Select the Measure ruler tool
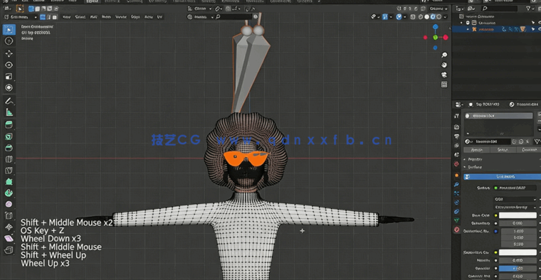The width and height of the screenshot is (541, 280). (x=9, y=112)
